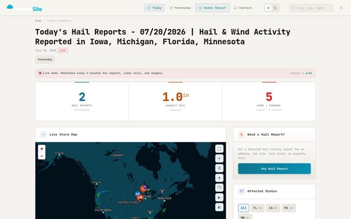This screenshot has width=351, height=219.
Task: Select the 1.0 in Largest Hail card
Action: (175, 101)
